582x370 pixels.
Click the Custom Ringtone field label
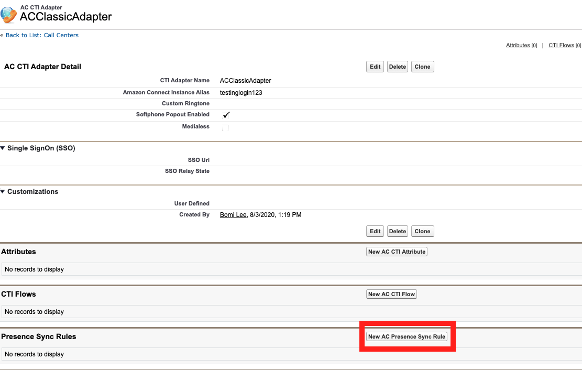(185, 104)
